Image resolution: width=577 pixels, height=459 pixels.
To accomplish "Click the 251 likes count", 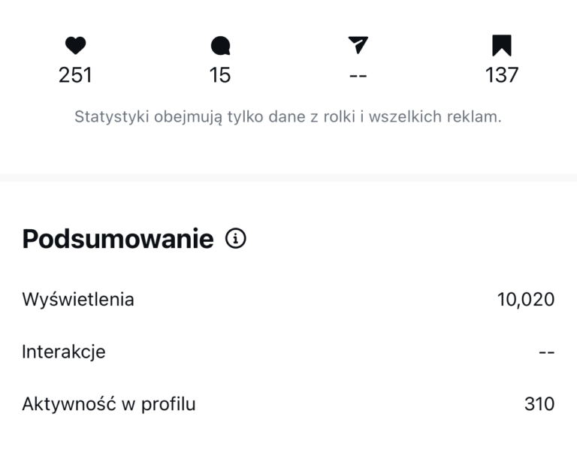I will coord(75,75).
